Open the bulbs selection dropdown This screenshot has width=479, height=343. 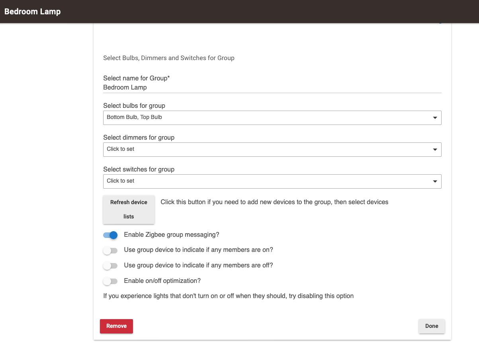point(272,117)
